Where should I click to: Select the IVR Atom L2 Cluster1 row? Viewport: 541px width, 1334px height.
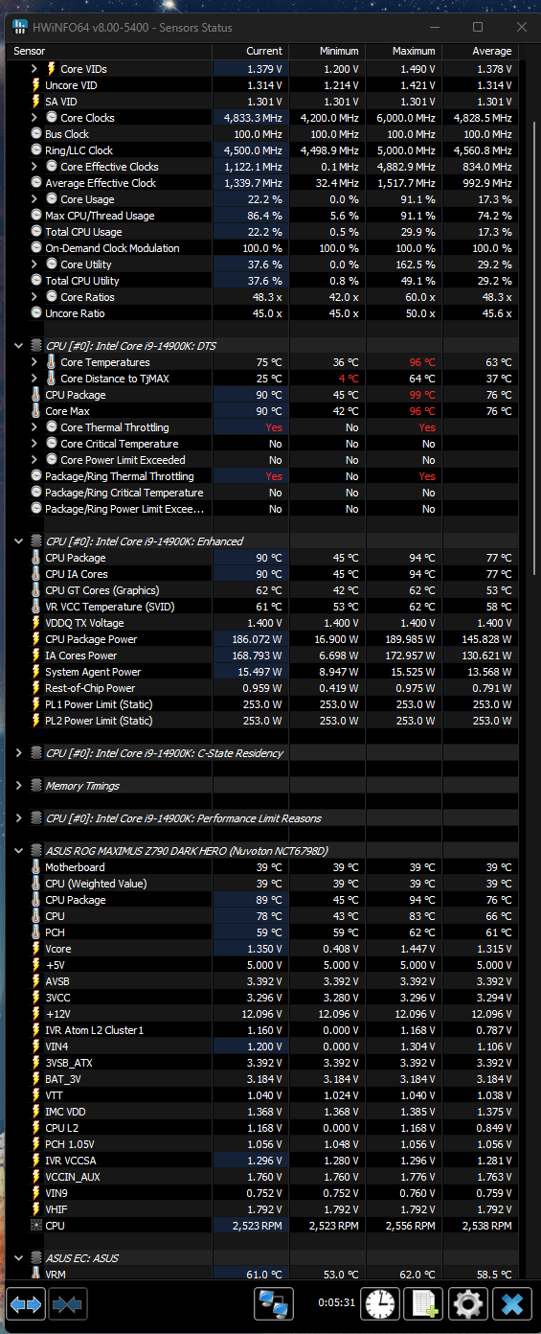pos(263,1030)
